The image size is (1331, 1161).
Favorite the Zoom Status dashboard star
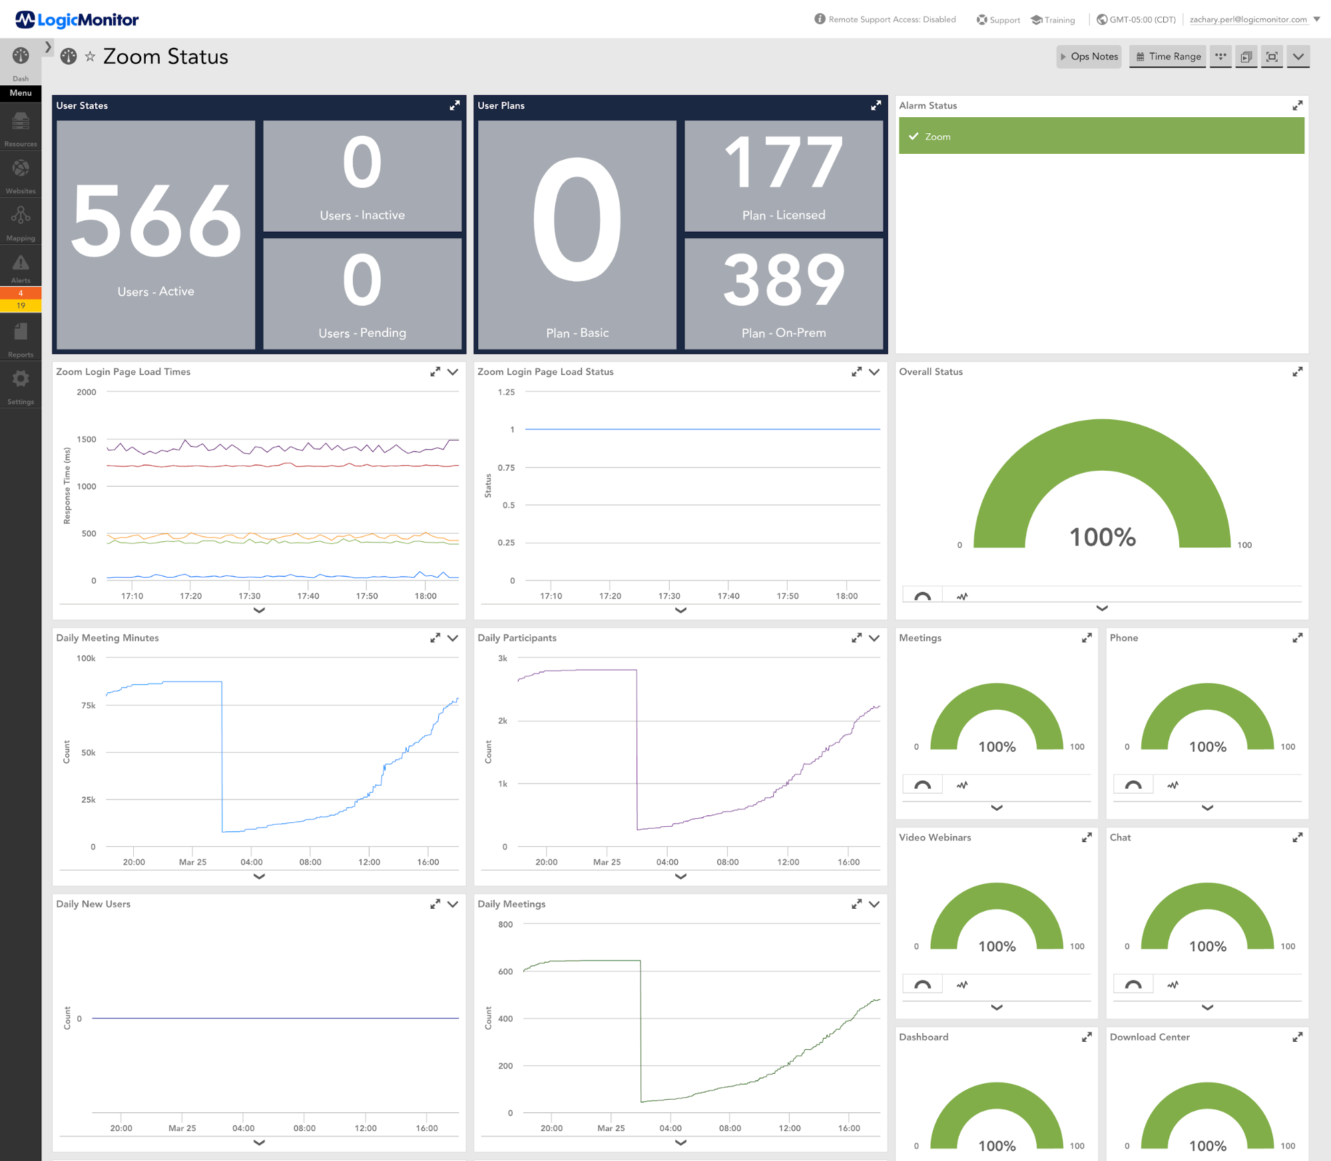pos(90,57)
